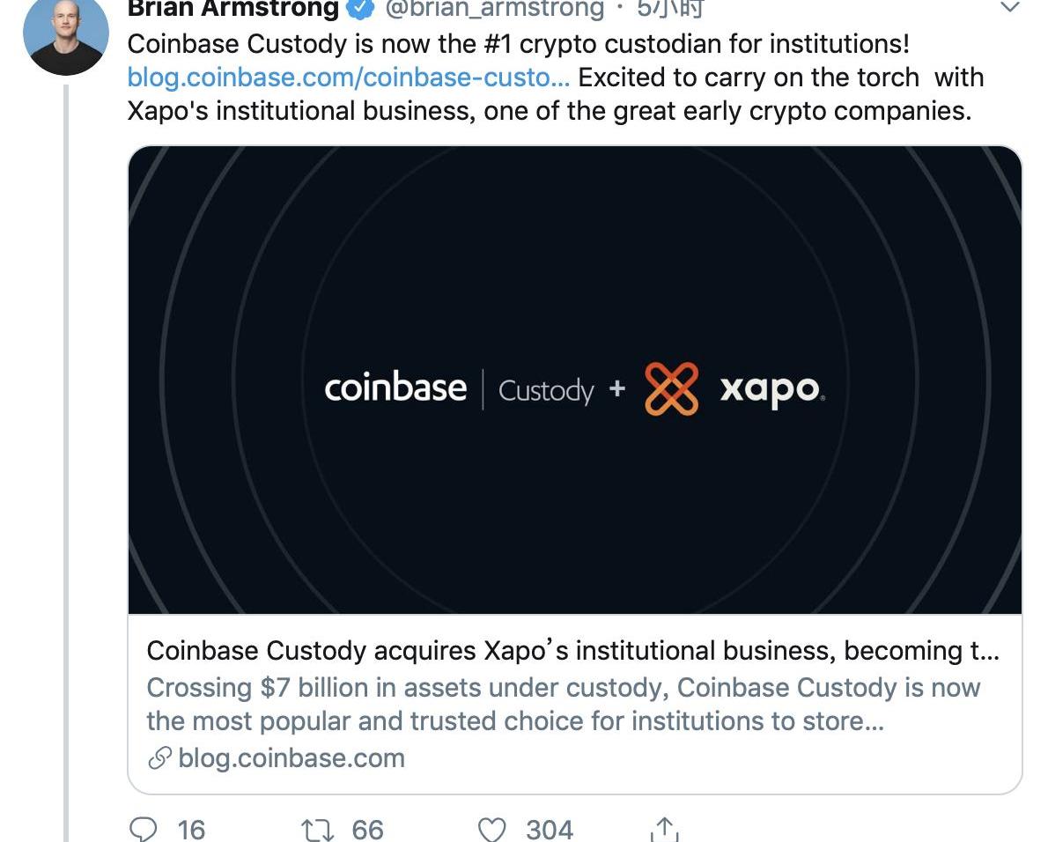Screen dimensions: 1048x842
Task: Open the @brian_armstrong handle
Action: point(495,8)
